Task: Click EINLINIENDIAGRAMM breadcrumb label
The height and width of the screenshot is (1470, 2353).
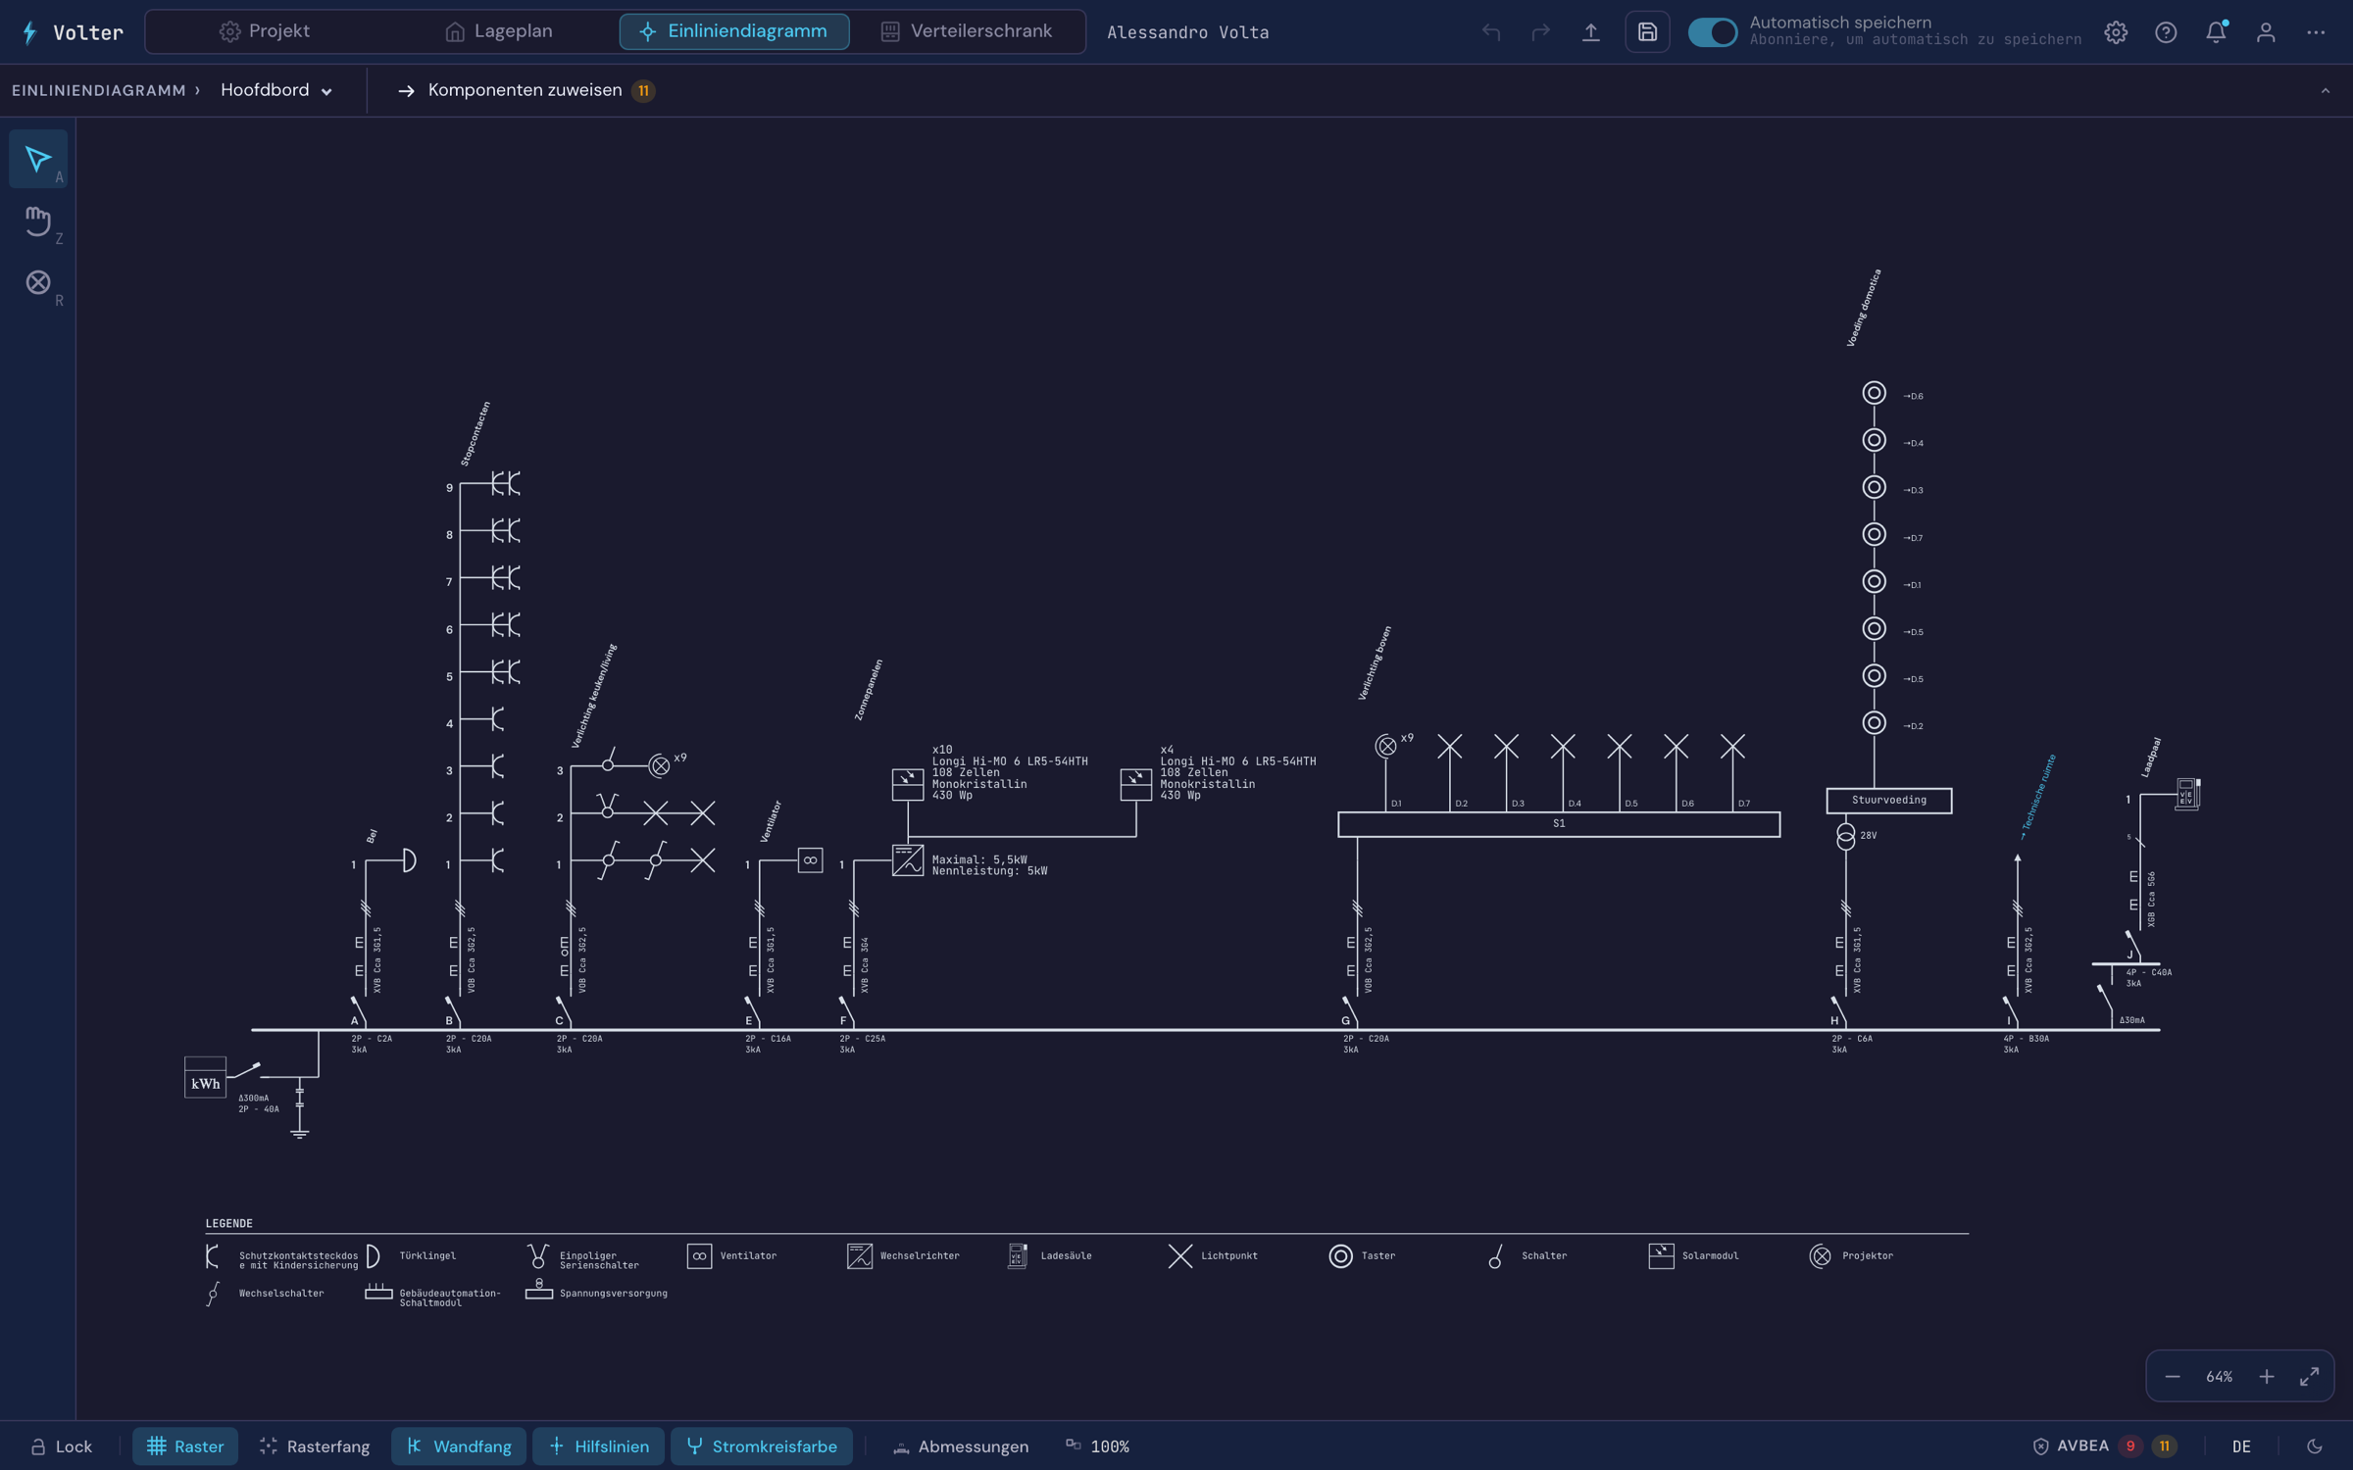Action: click(x=99, y=90)
